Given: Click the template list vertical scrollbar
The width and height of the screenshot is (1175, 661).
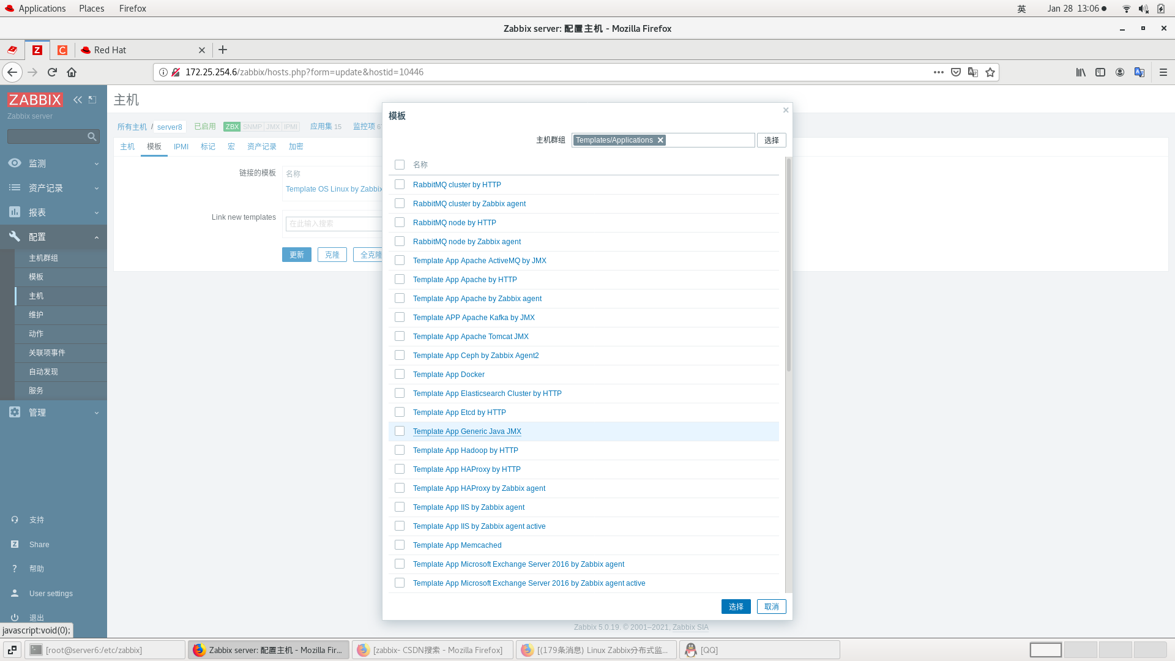Looking at the screenshot, I should (x=789, y=264).
